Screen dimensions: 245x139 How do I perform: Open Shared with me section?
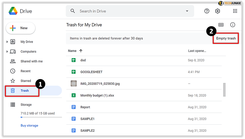point(31,61)
